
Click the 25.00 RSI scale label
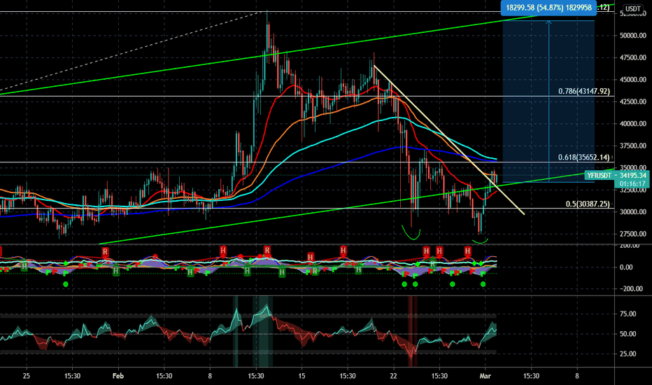628,353
